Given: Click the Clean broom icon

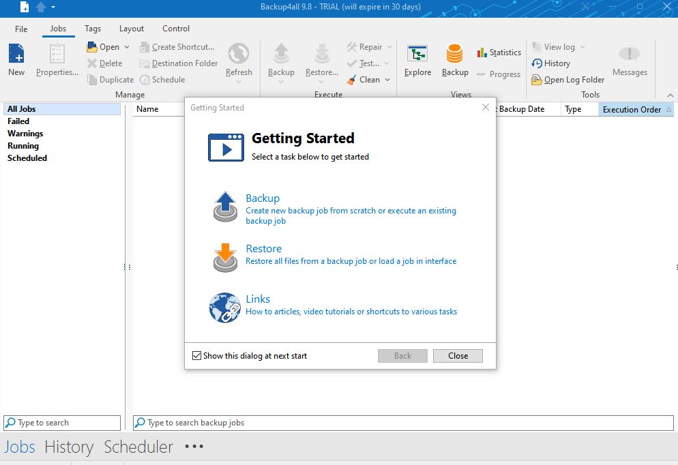Looking at the screenshot, I should point(351,80).
